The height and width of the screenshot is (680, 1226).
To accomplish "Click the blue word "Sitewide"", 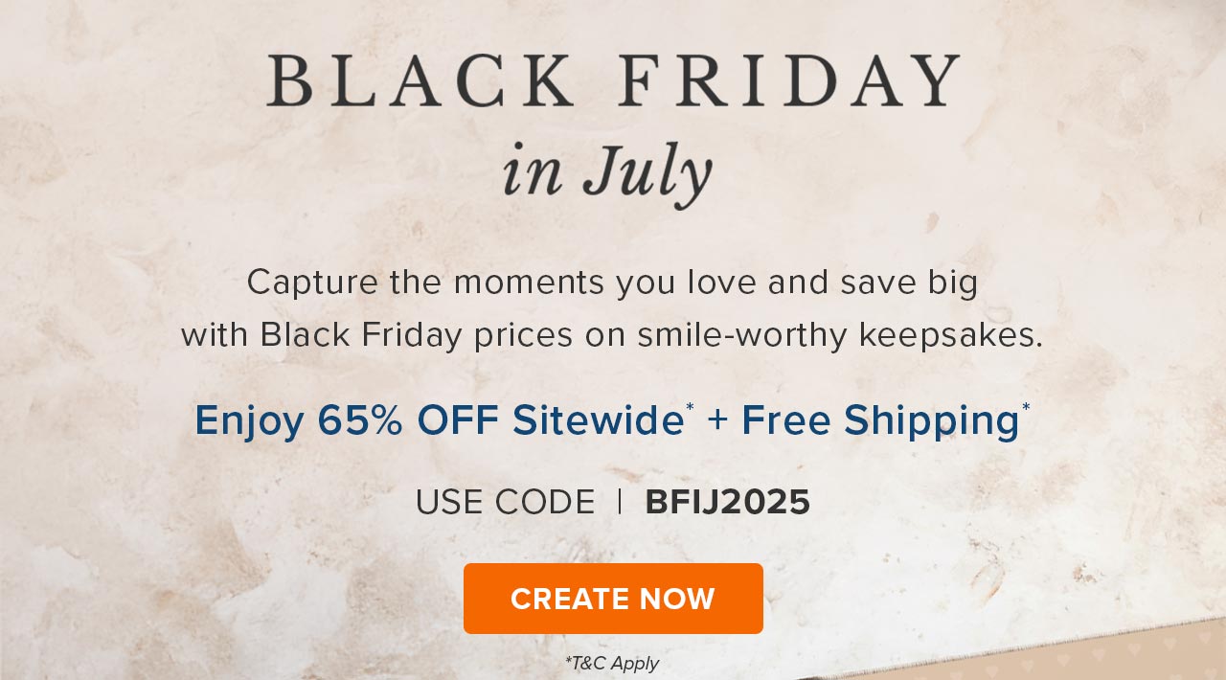I will [x=598, y=420].
